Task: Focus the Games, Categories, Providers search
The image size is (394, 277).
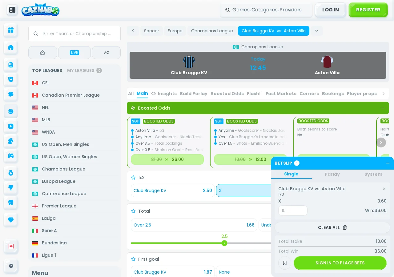Action: click(x=266, y=10)
